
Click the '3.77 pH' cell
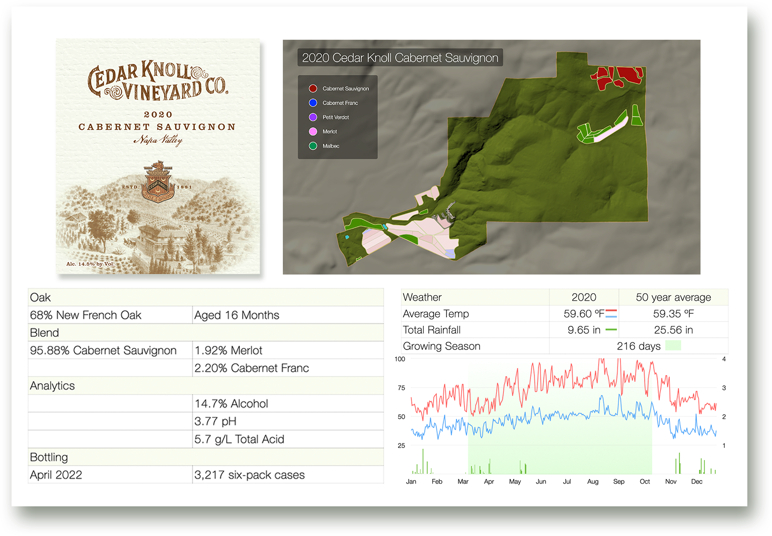click(x=288, y=421)
